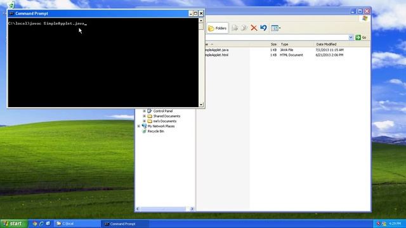Close the Explorer window
Screen dimensions: 406x228
pos(367,11)
